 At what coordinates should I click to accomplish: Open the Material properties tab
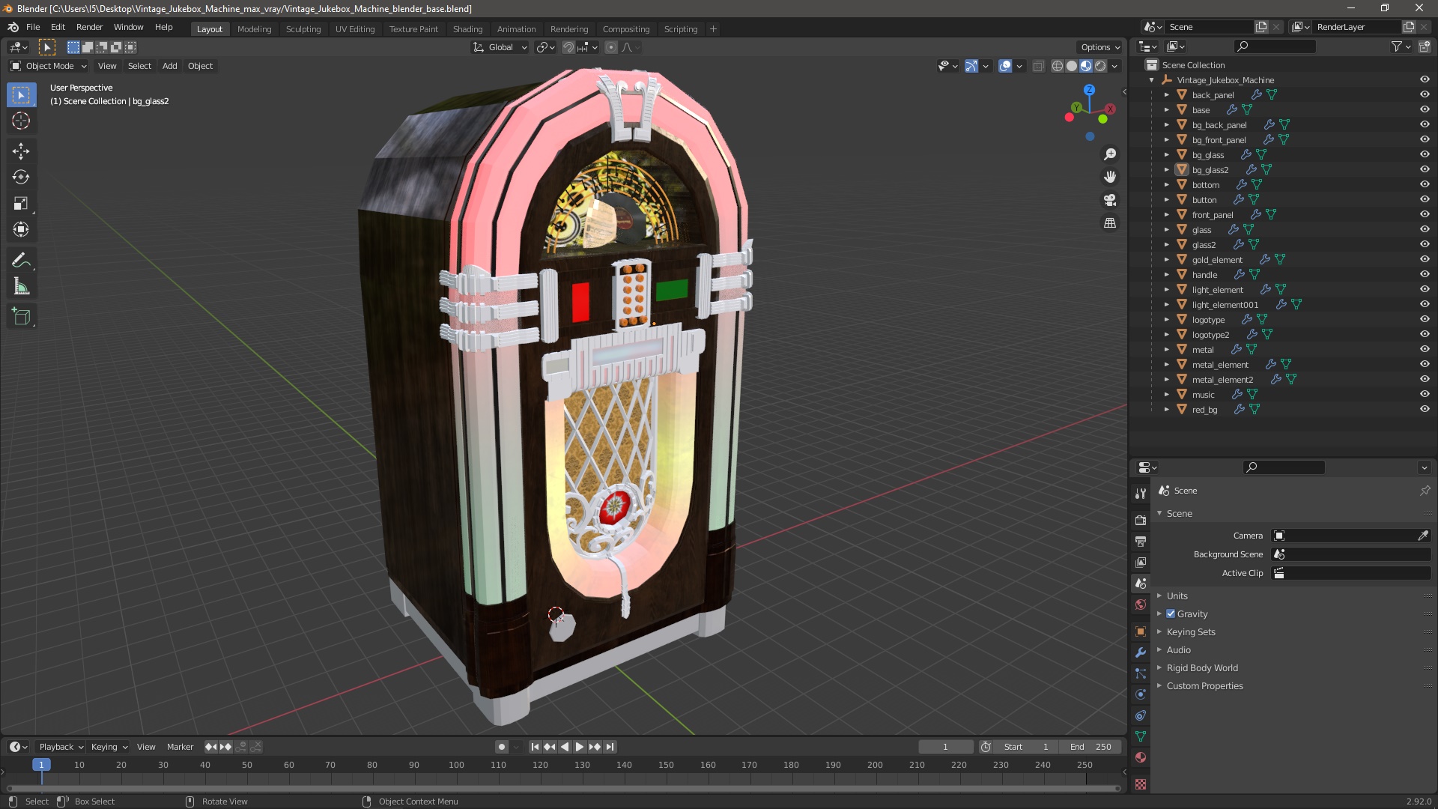[x=1141, y=757]
